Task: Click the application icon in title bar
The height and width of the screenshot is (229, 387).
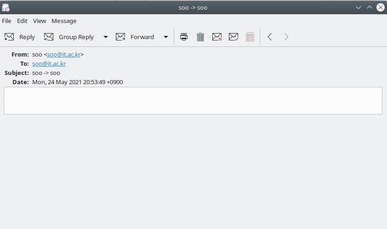Action: coord(6,8)
